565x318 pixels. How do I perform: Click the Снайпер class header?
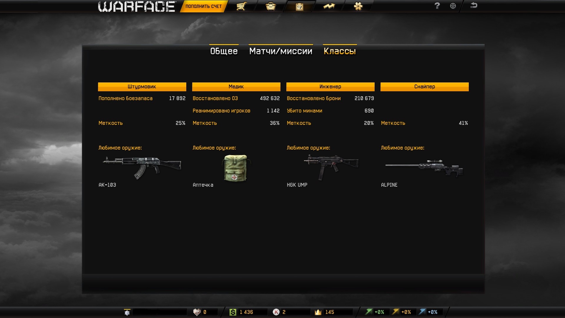(424, 87)
